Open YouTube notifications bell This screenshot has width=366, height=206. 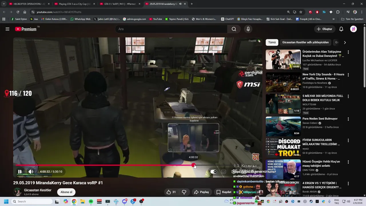[x=341, y=29]
